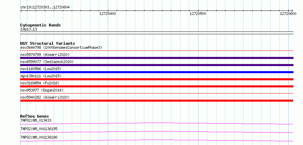
Task: Select the DGV Structural Variants track heading
Action: click(48, 43)
